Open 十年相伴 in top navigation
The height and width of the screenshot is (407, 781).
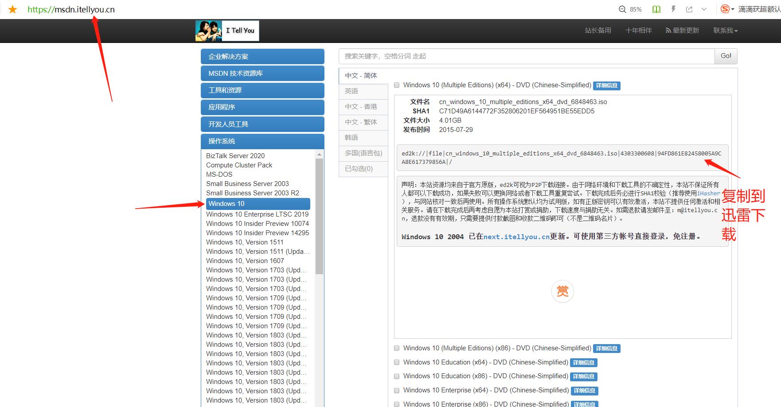coord(638,31)
